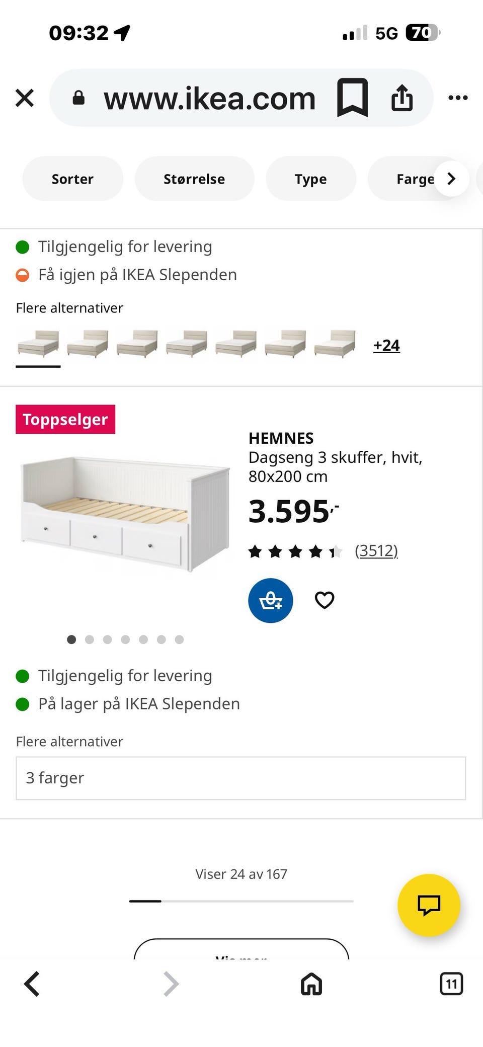Open the tabs counter showing 11
The width and height of the screenshot is (483, 1047).
[451, 984]
